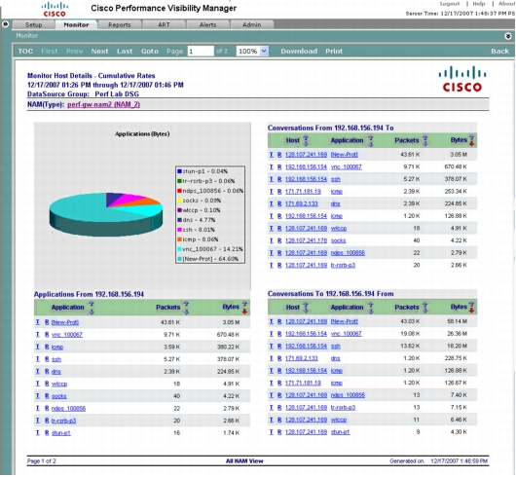Open vnc_100067 link in Applications From table

(67, 335)
